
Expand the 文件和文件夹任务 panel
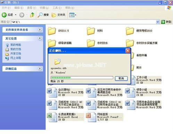click(x=40, y=30)
